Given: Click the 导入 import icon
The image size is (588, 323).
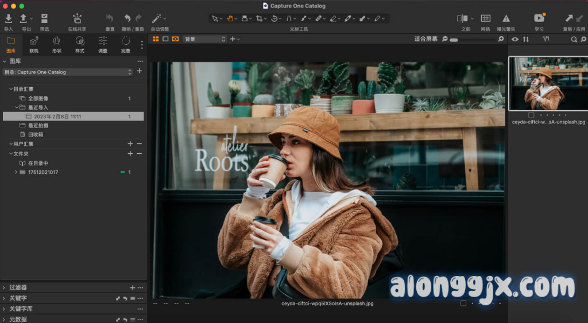Looking at the screenshot, I should pos(9,19).
